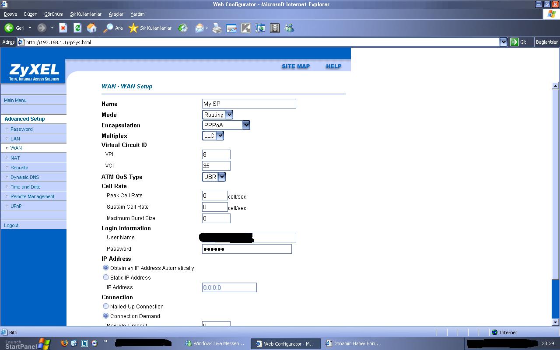The image size is (560, 350).
Task: Select Nailed-Up Connection option
Action: pyautogui.click(x=106, y=306)
